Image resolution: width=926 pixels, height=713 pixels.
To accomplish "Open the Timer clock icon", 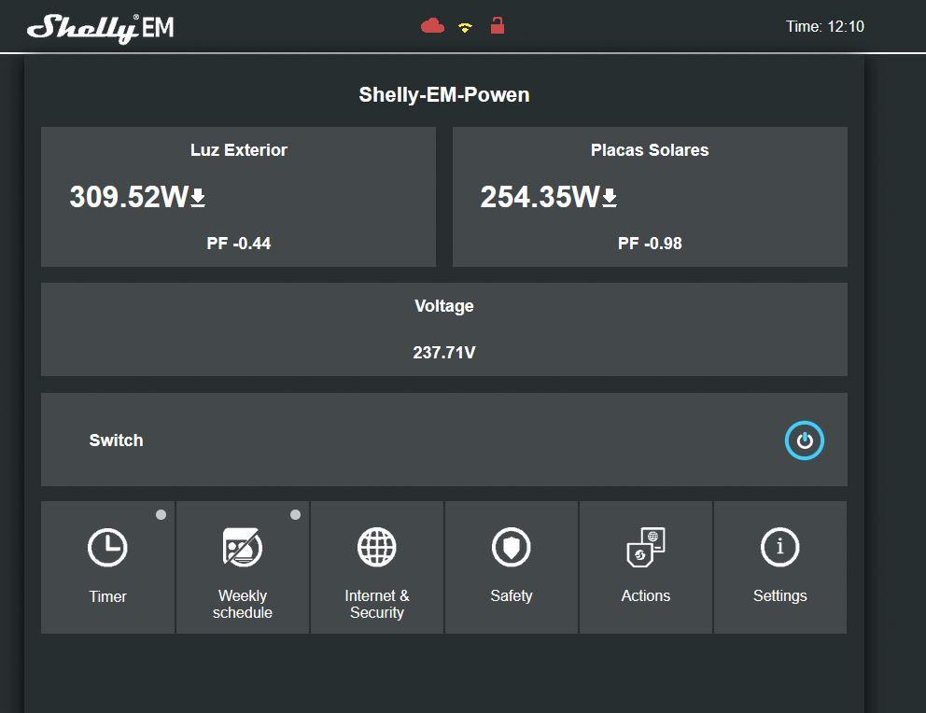I will 107,548.
